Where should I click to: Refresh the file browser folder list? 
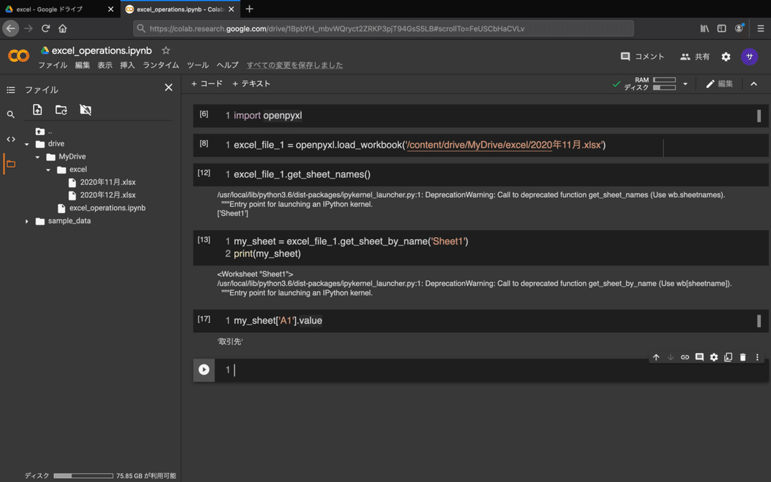tap(61, 110)
